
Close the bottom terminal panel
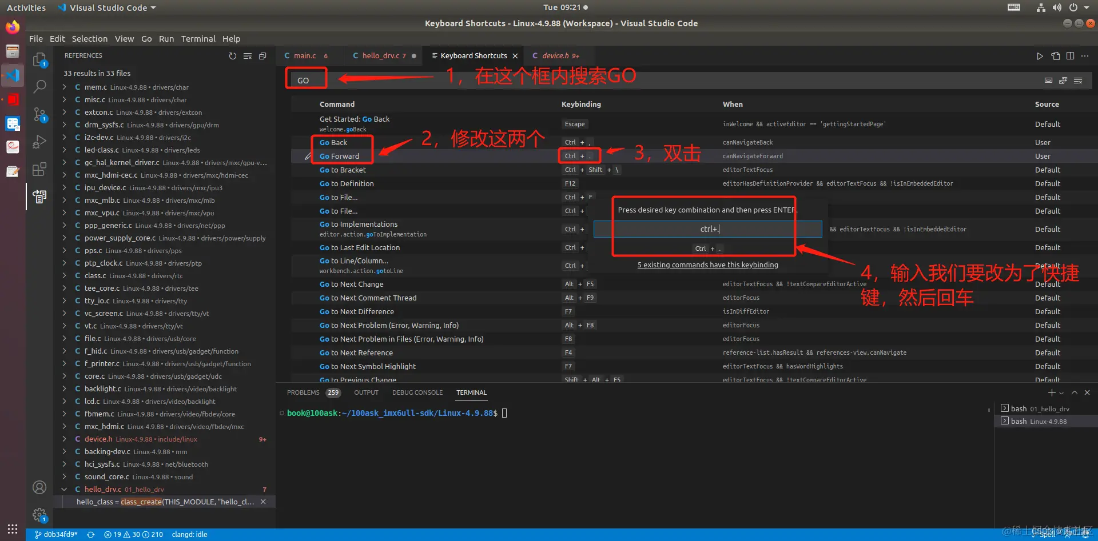tap(1087, 392)
